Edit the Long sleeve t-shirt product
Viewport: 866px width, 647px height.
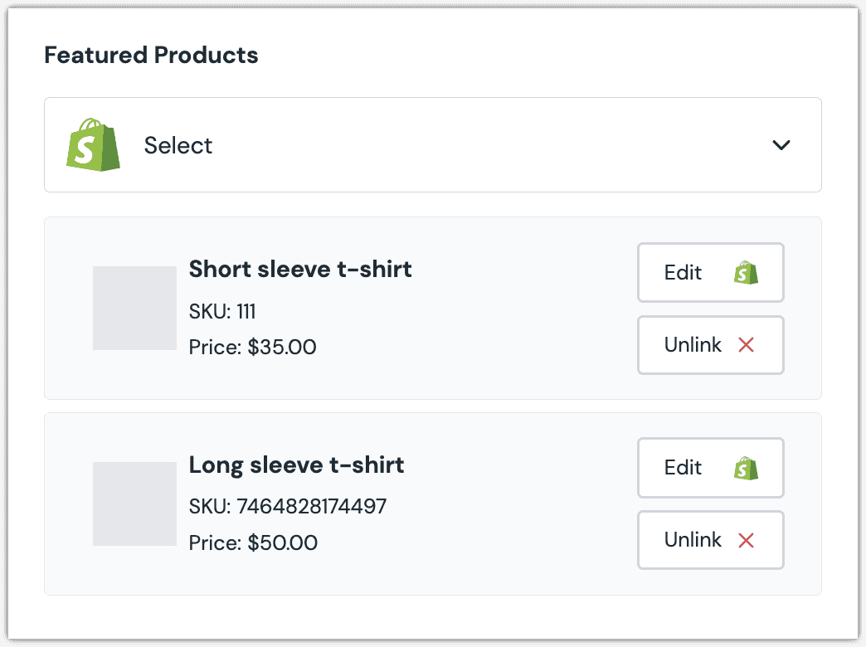711,468
